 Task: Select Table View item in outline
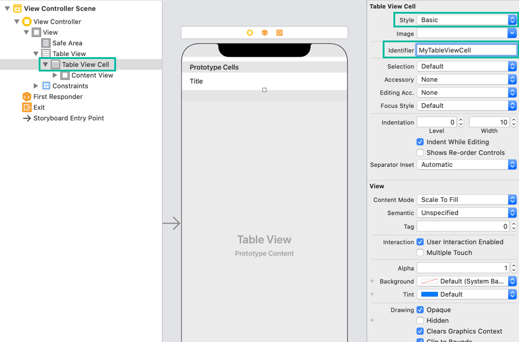tap(68, 54)
